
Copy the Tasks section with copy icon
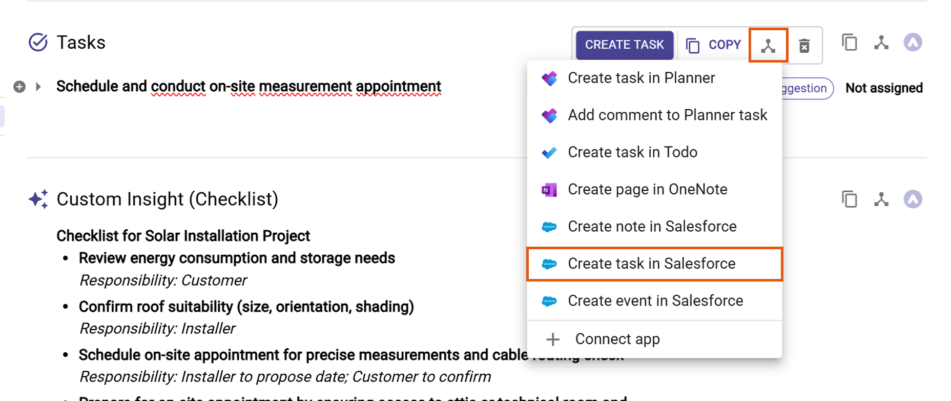point(849,43)
